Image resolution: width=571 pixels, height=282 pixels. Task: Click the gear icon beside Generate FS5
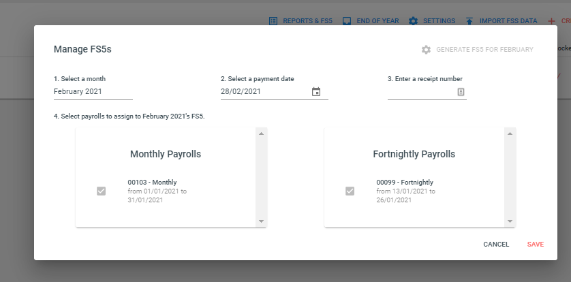426,50
